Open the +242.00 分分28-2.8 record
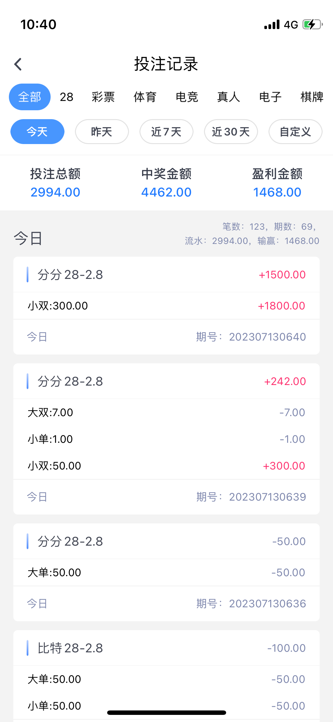This screenshot has height=722, width=333. pos(166,381)
